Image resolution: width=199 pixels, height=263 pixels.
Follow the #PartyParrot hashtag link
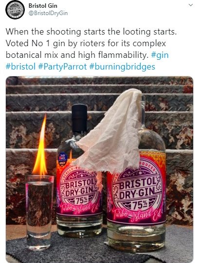[x=62, y=67]
